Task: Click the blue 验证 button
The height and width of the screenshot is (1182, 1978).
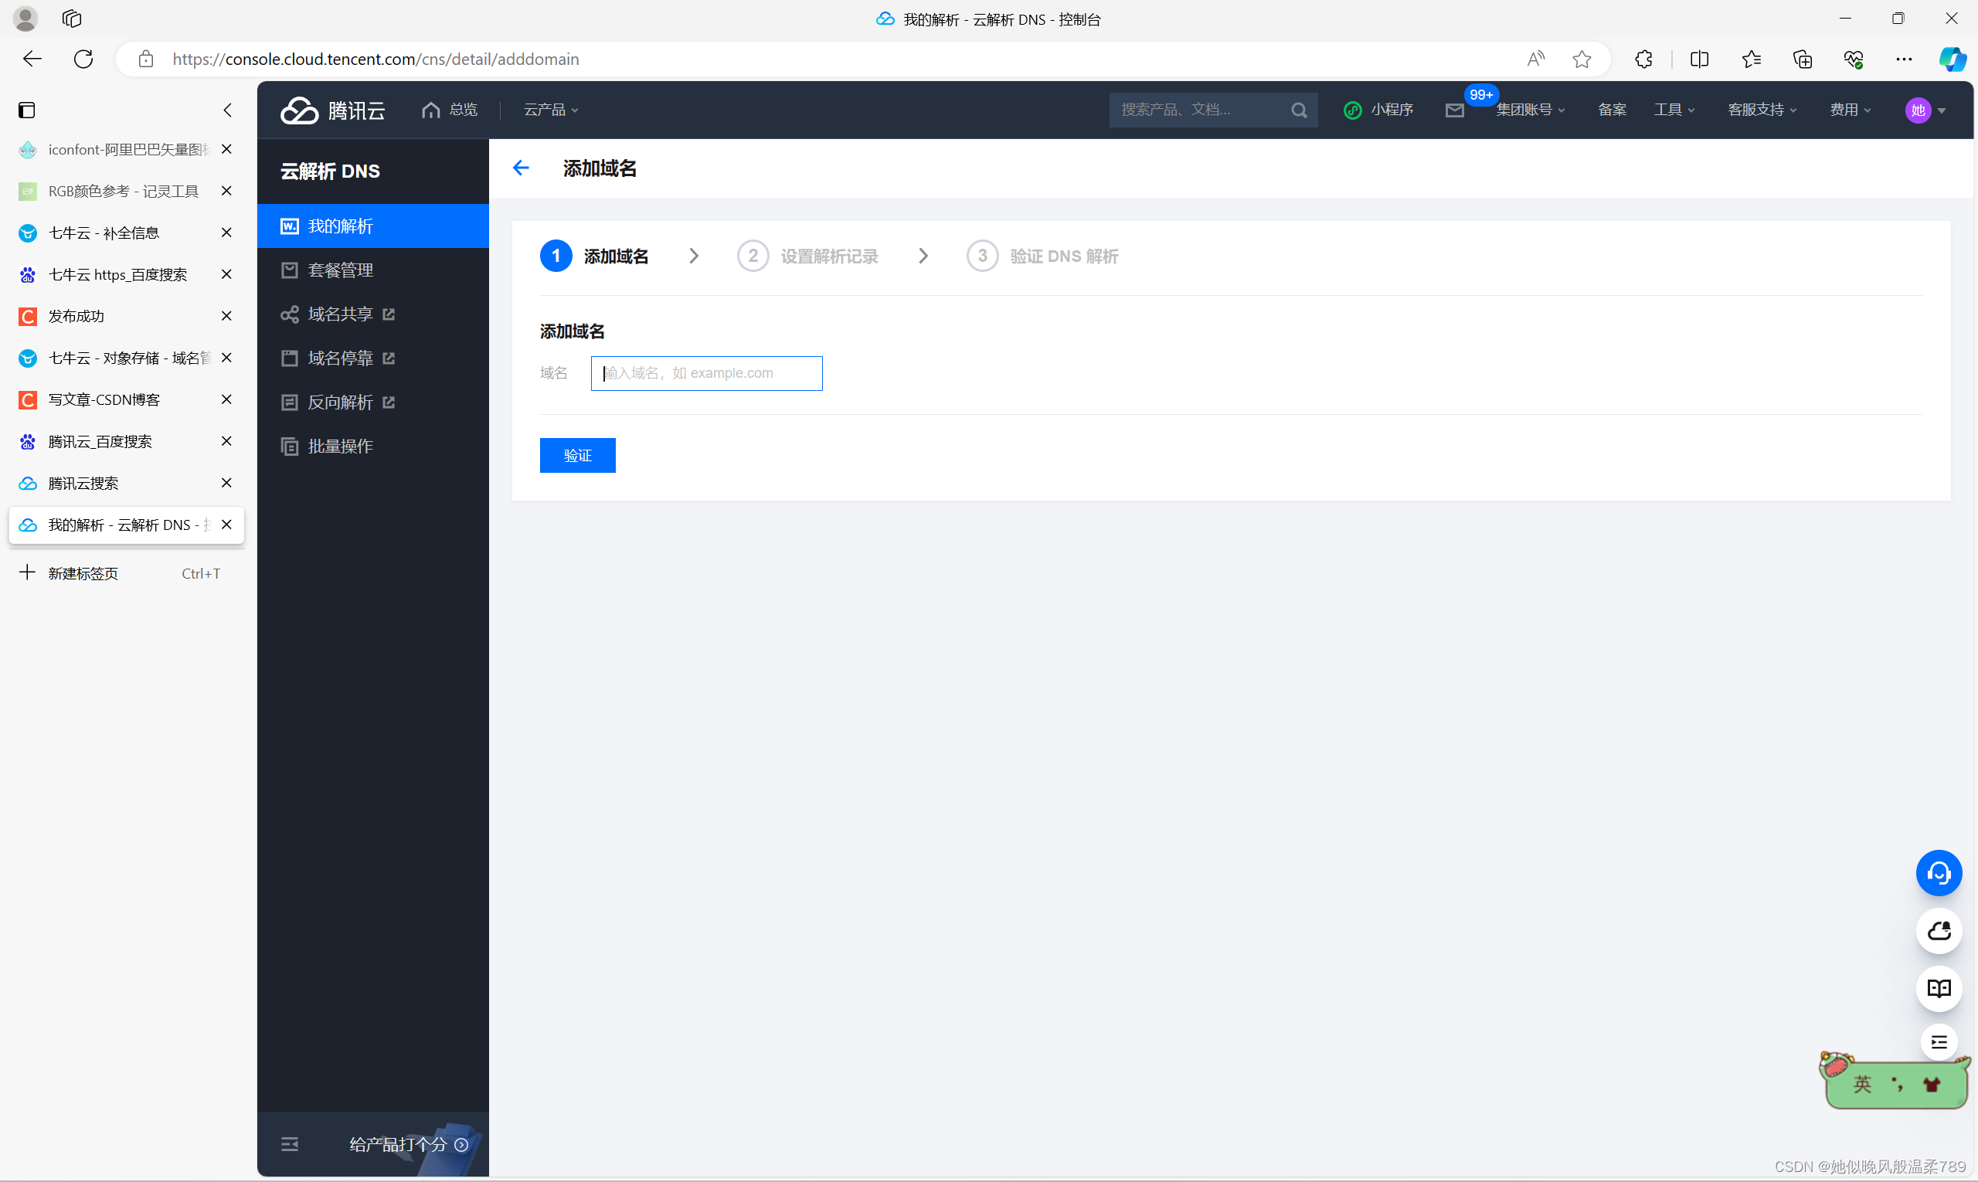Action: tap(577, 456)
